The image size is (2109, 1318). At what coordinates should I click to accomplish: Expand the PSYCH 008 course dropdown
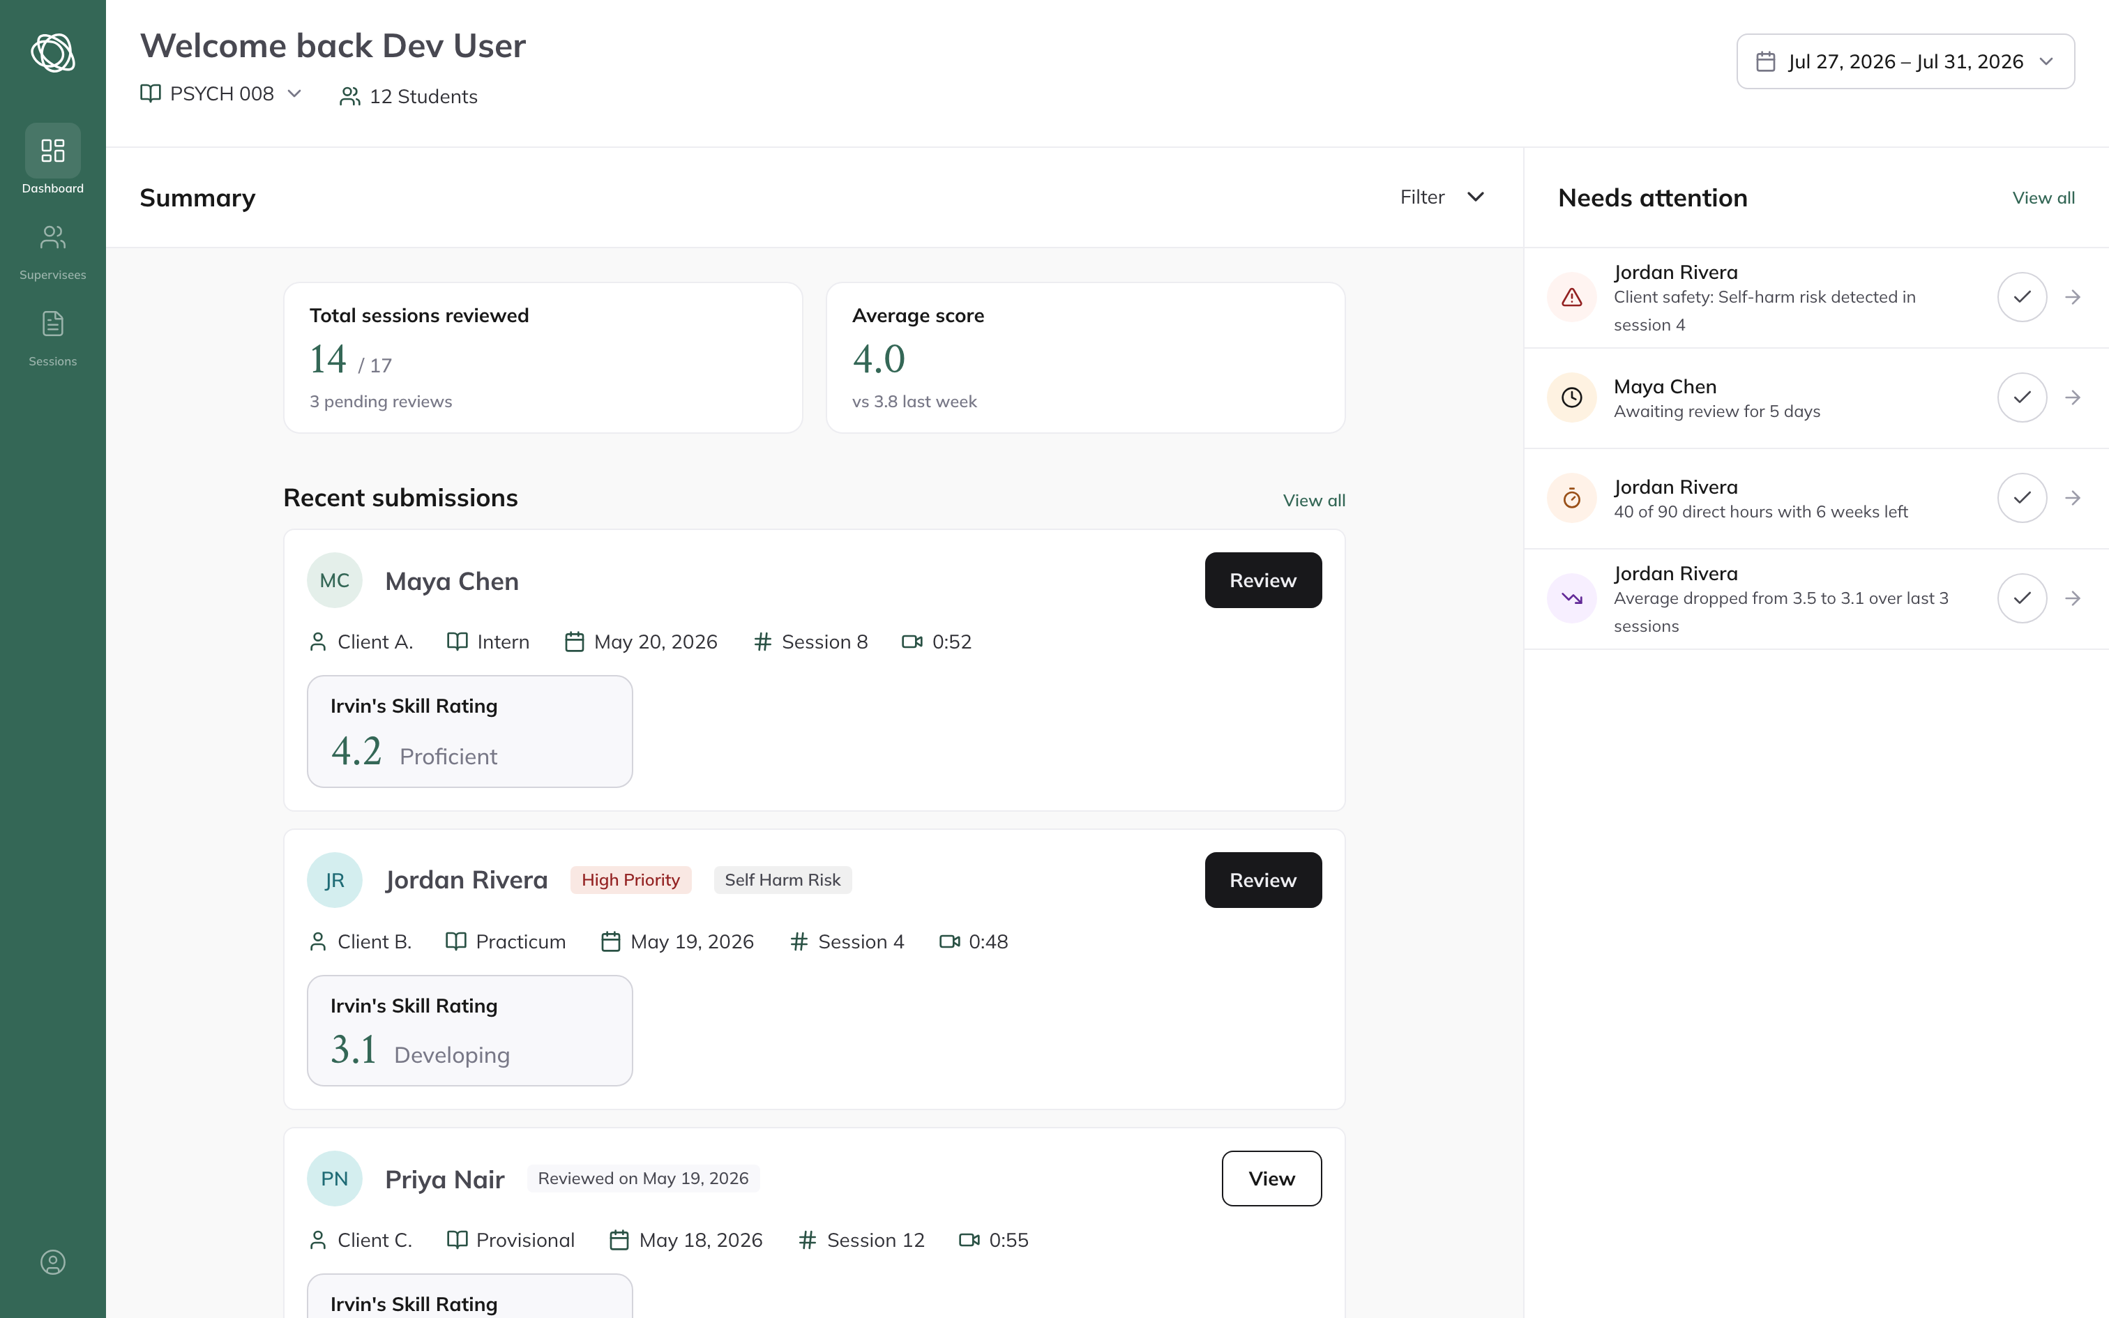click(221, 93)
